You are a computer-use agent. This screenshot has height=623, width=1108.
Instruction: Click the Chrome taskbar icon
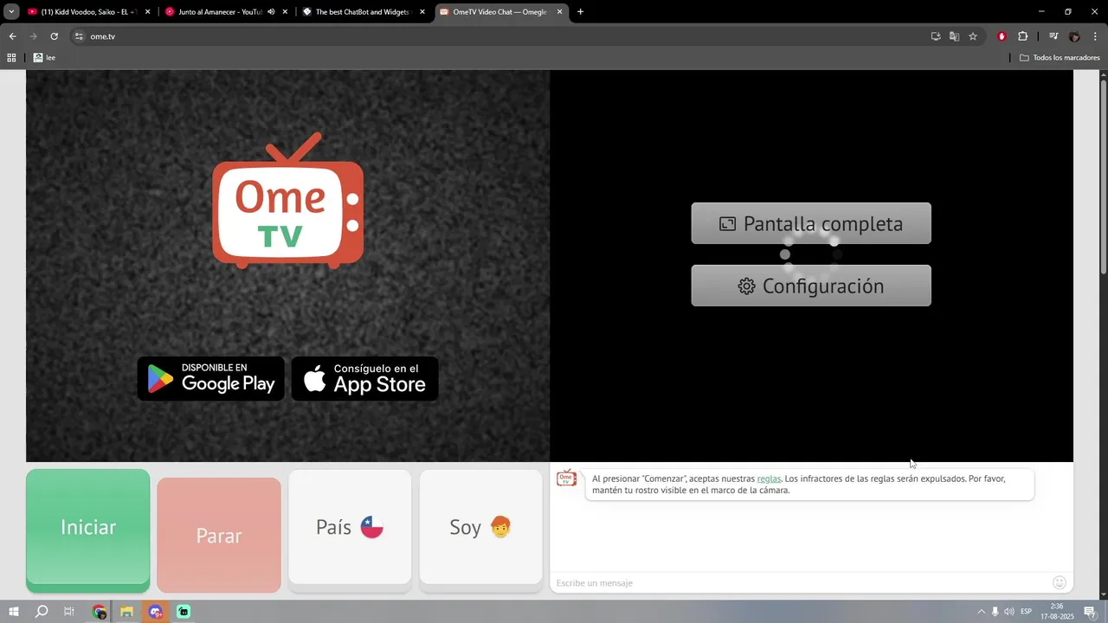point(100,612)
